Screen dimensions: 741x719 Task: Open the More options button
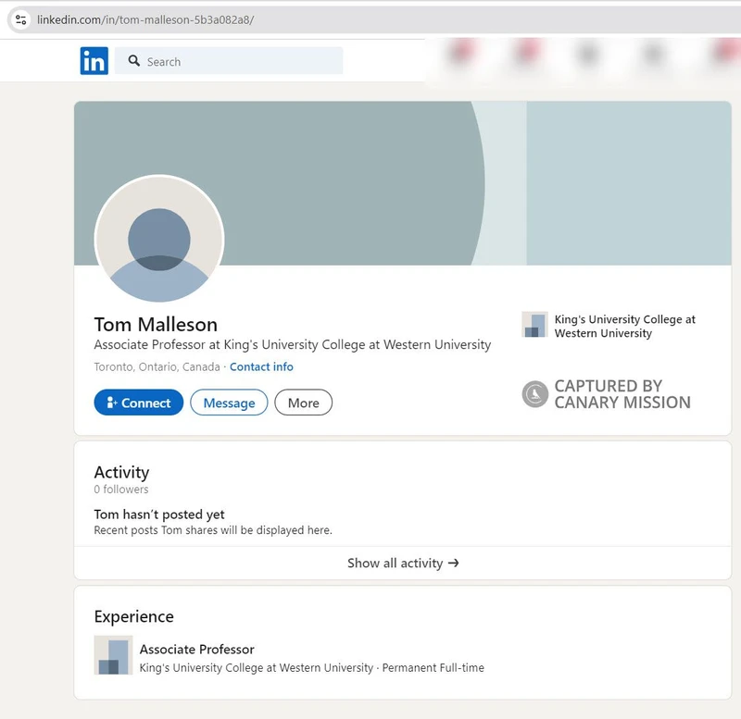coord(304,403)
